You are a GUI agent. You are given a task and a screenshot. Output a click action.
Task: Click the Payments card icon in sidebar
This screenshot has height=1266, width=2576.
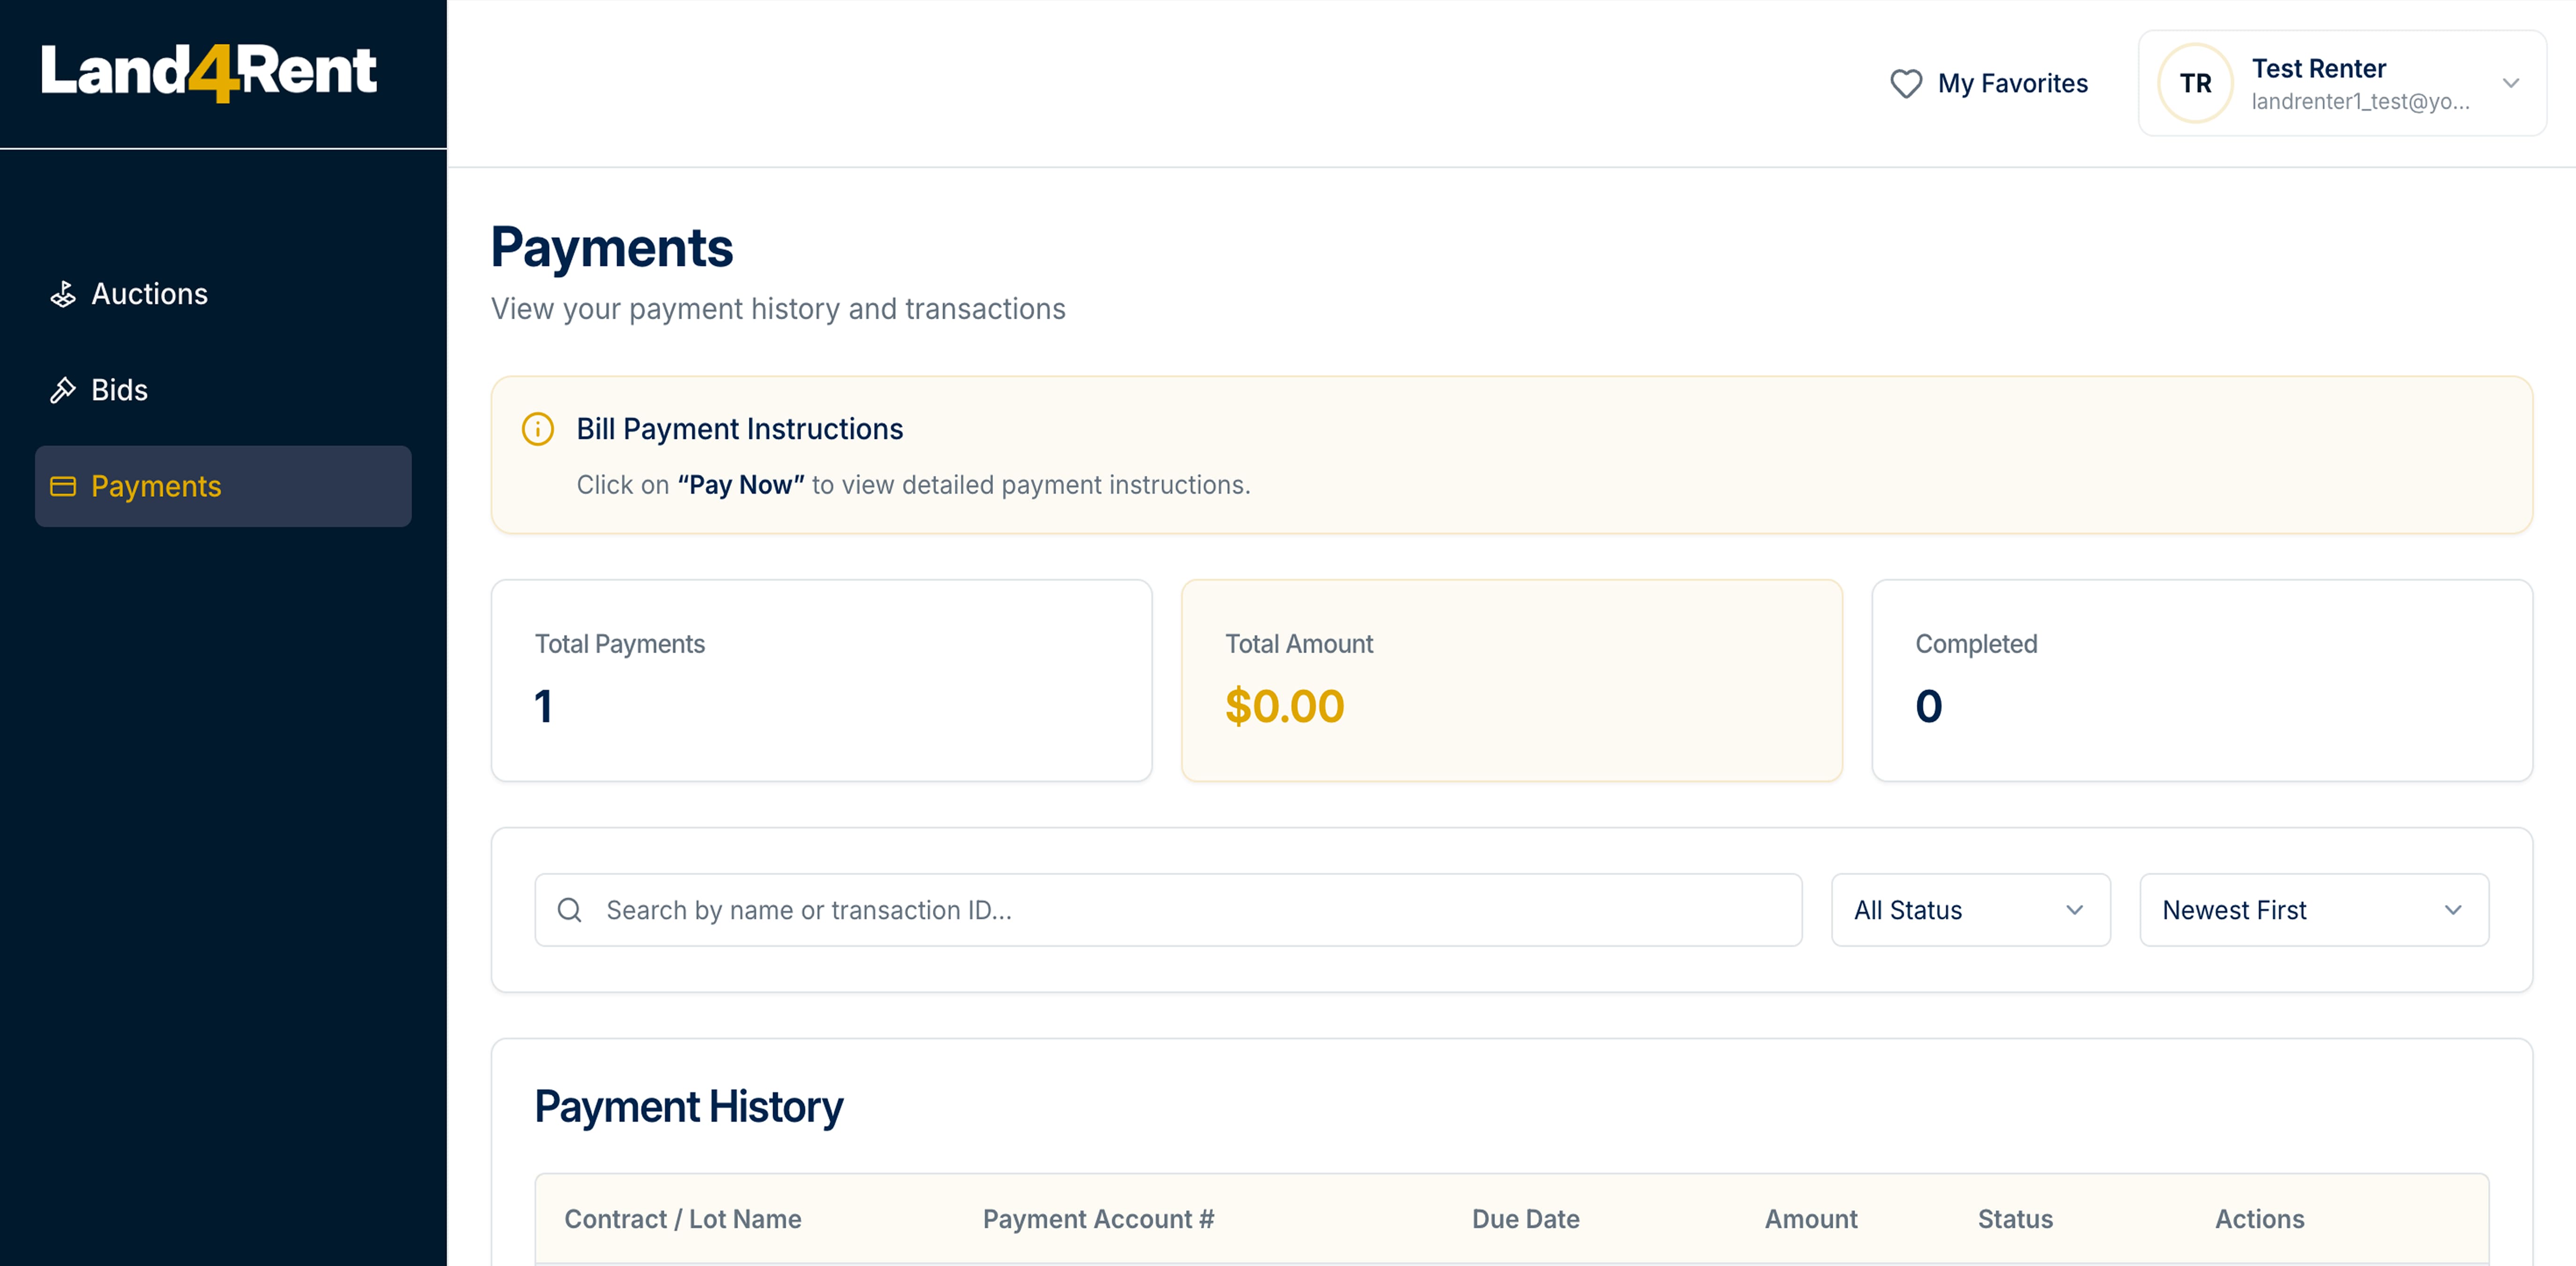(63, 487)
